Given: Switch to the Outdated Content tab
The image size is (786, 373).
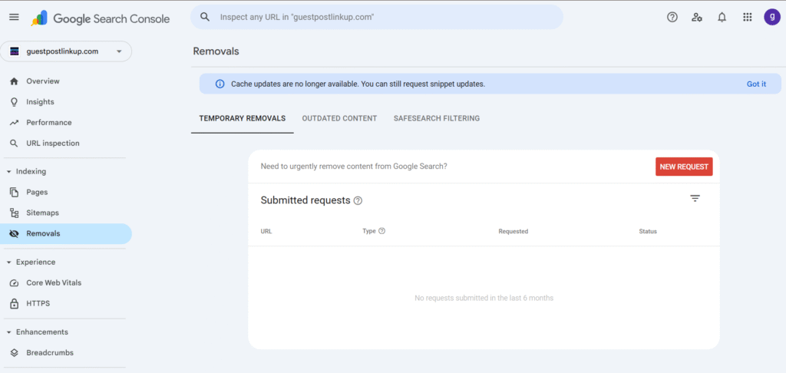Looking at the screenshot, I should 339,118.
